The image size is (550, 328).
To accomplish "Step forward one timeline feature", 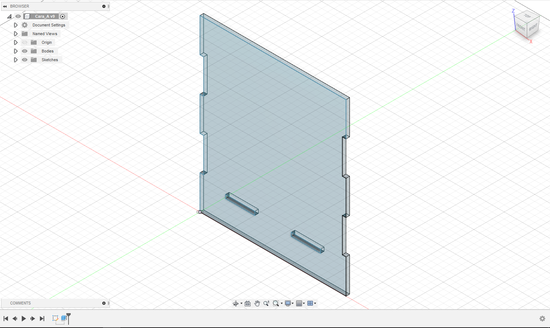I will pyautogui.click(x=33, y=319).
